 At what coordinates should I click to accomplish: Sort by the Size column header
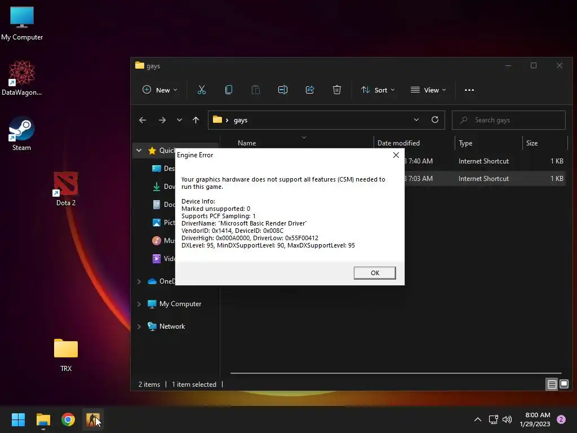tap(532, 143)
